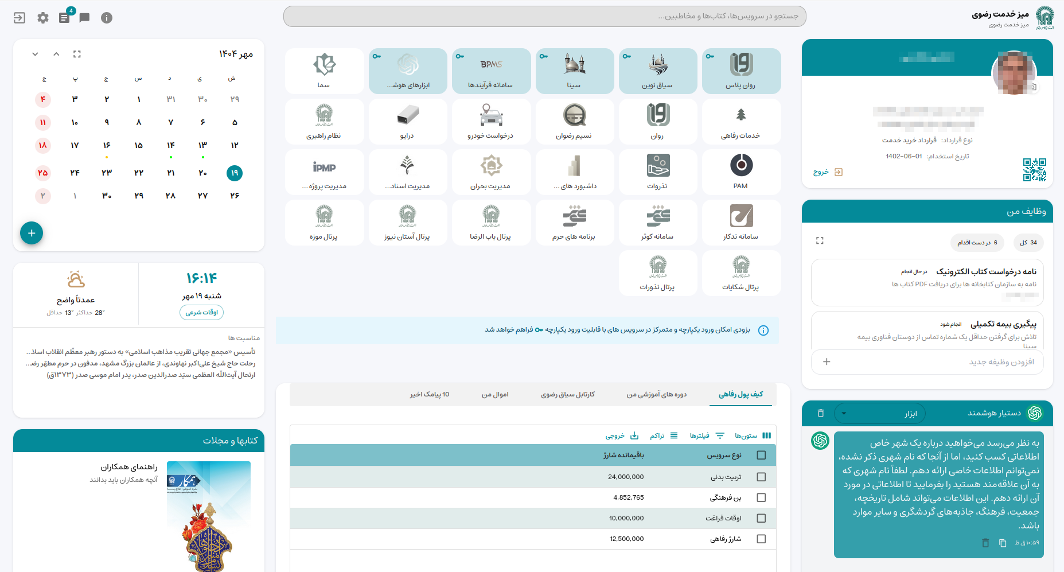Toggle the select-all checkbox in table header
This screenshot has width=1064, height=572.
(x=761, y=455)
